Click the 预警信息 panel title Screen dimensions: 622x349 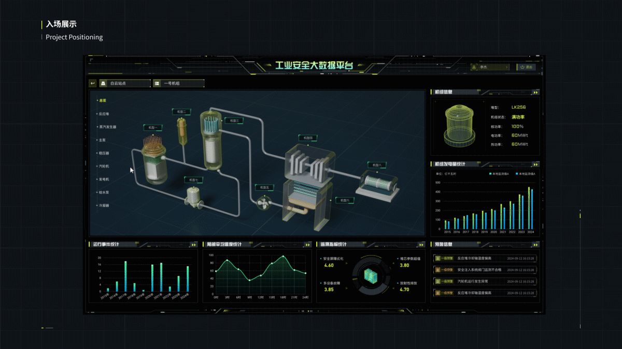point(444,245)
